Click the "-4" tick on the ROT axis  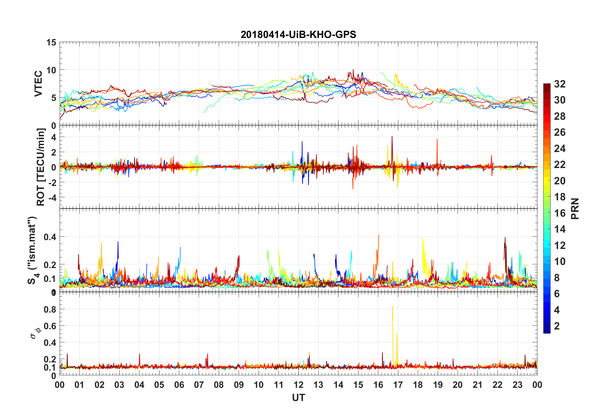tap(53, 198)
